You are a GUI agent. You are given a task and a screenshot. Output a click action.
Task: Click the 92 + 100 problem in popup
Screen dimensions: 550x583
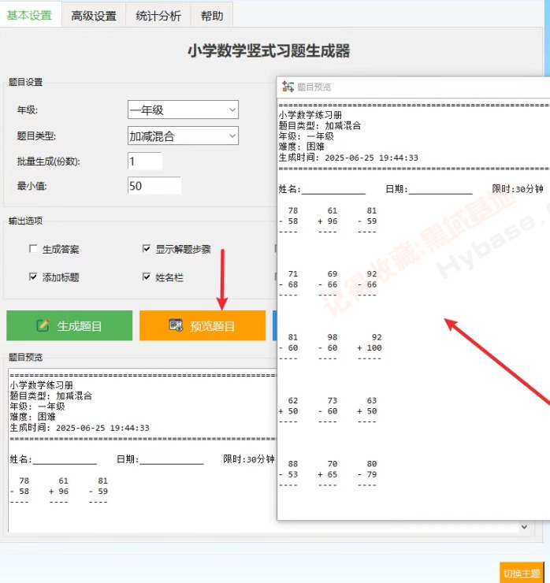(x=370, y=347)
